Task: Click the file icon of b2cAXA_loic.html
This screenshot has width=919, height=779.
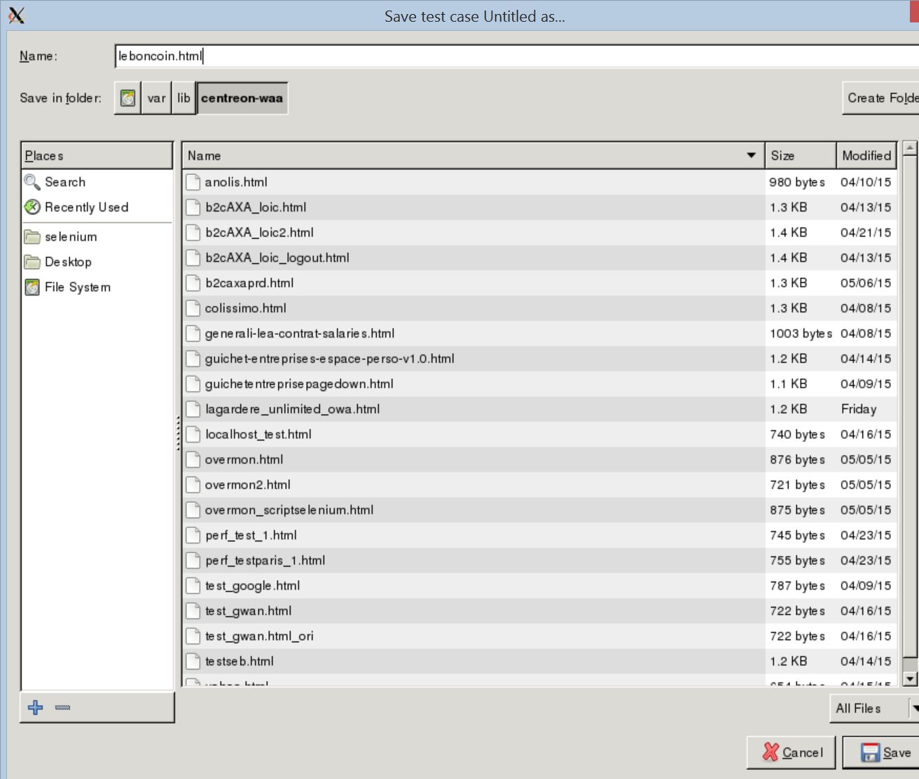Action: coord(193,207)
